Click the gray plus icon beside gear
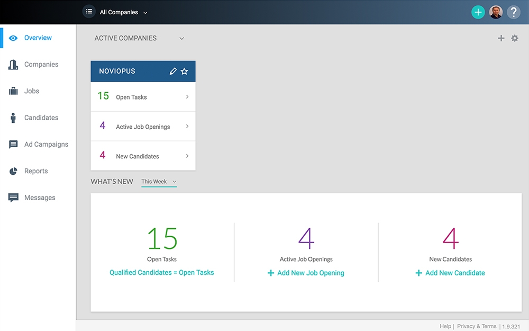529x331 pixels. pyautogui.click(x=501, y=38)
